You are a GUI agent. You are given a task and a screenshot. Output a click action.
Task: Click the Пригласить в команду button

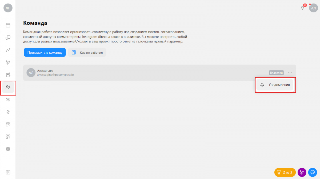[45, 53]
